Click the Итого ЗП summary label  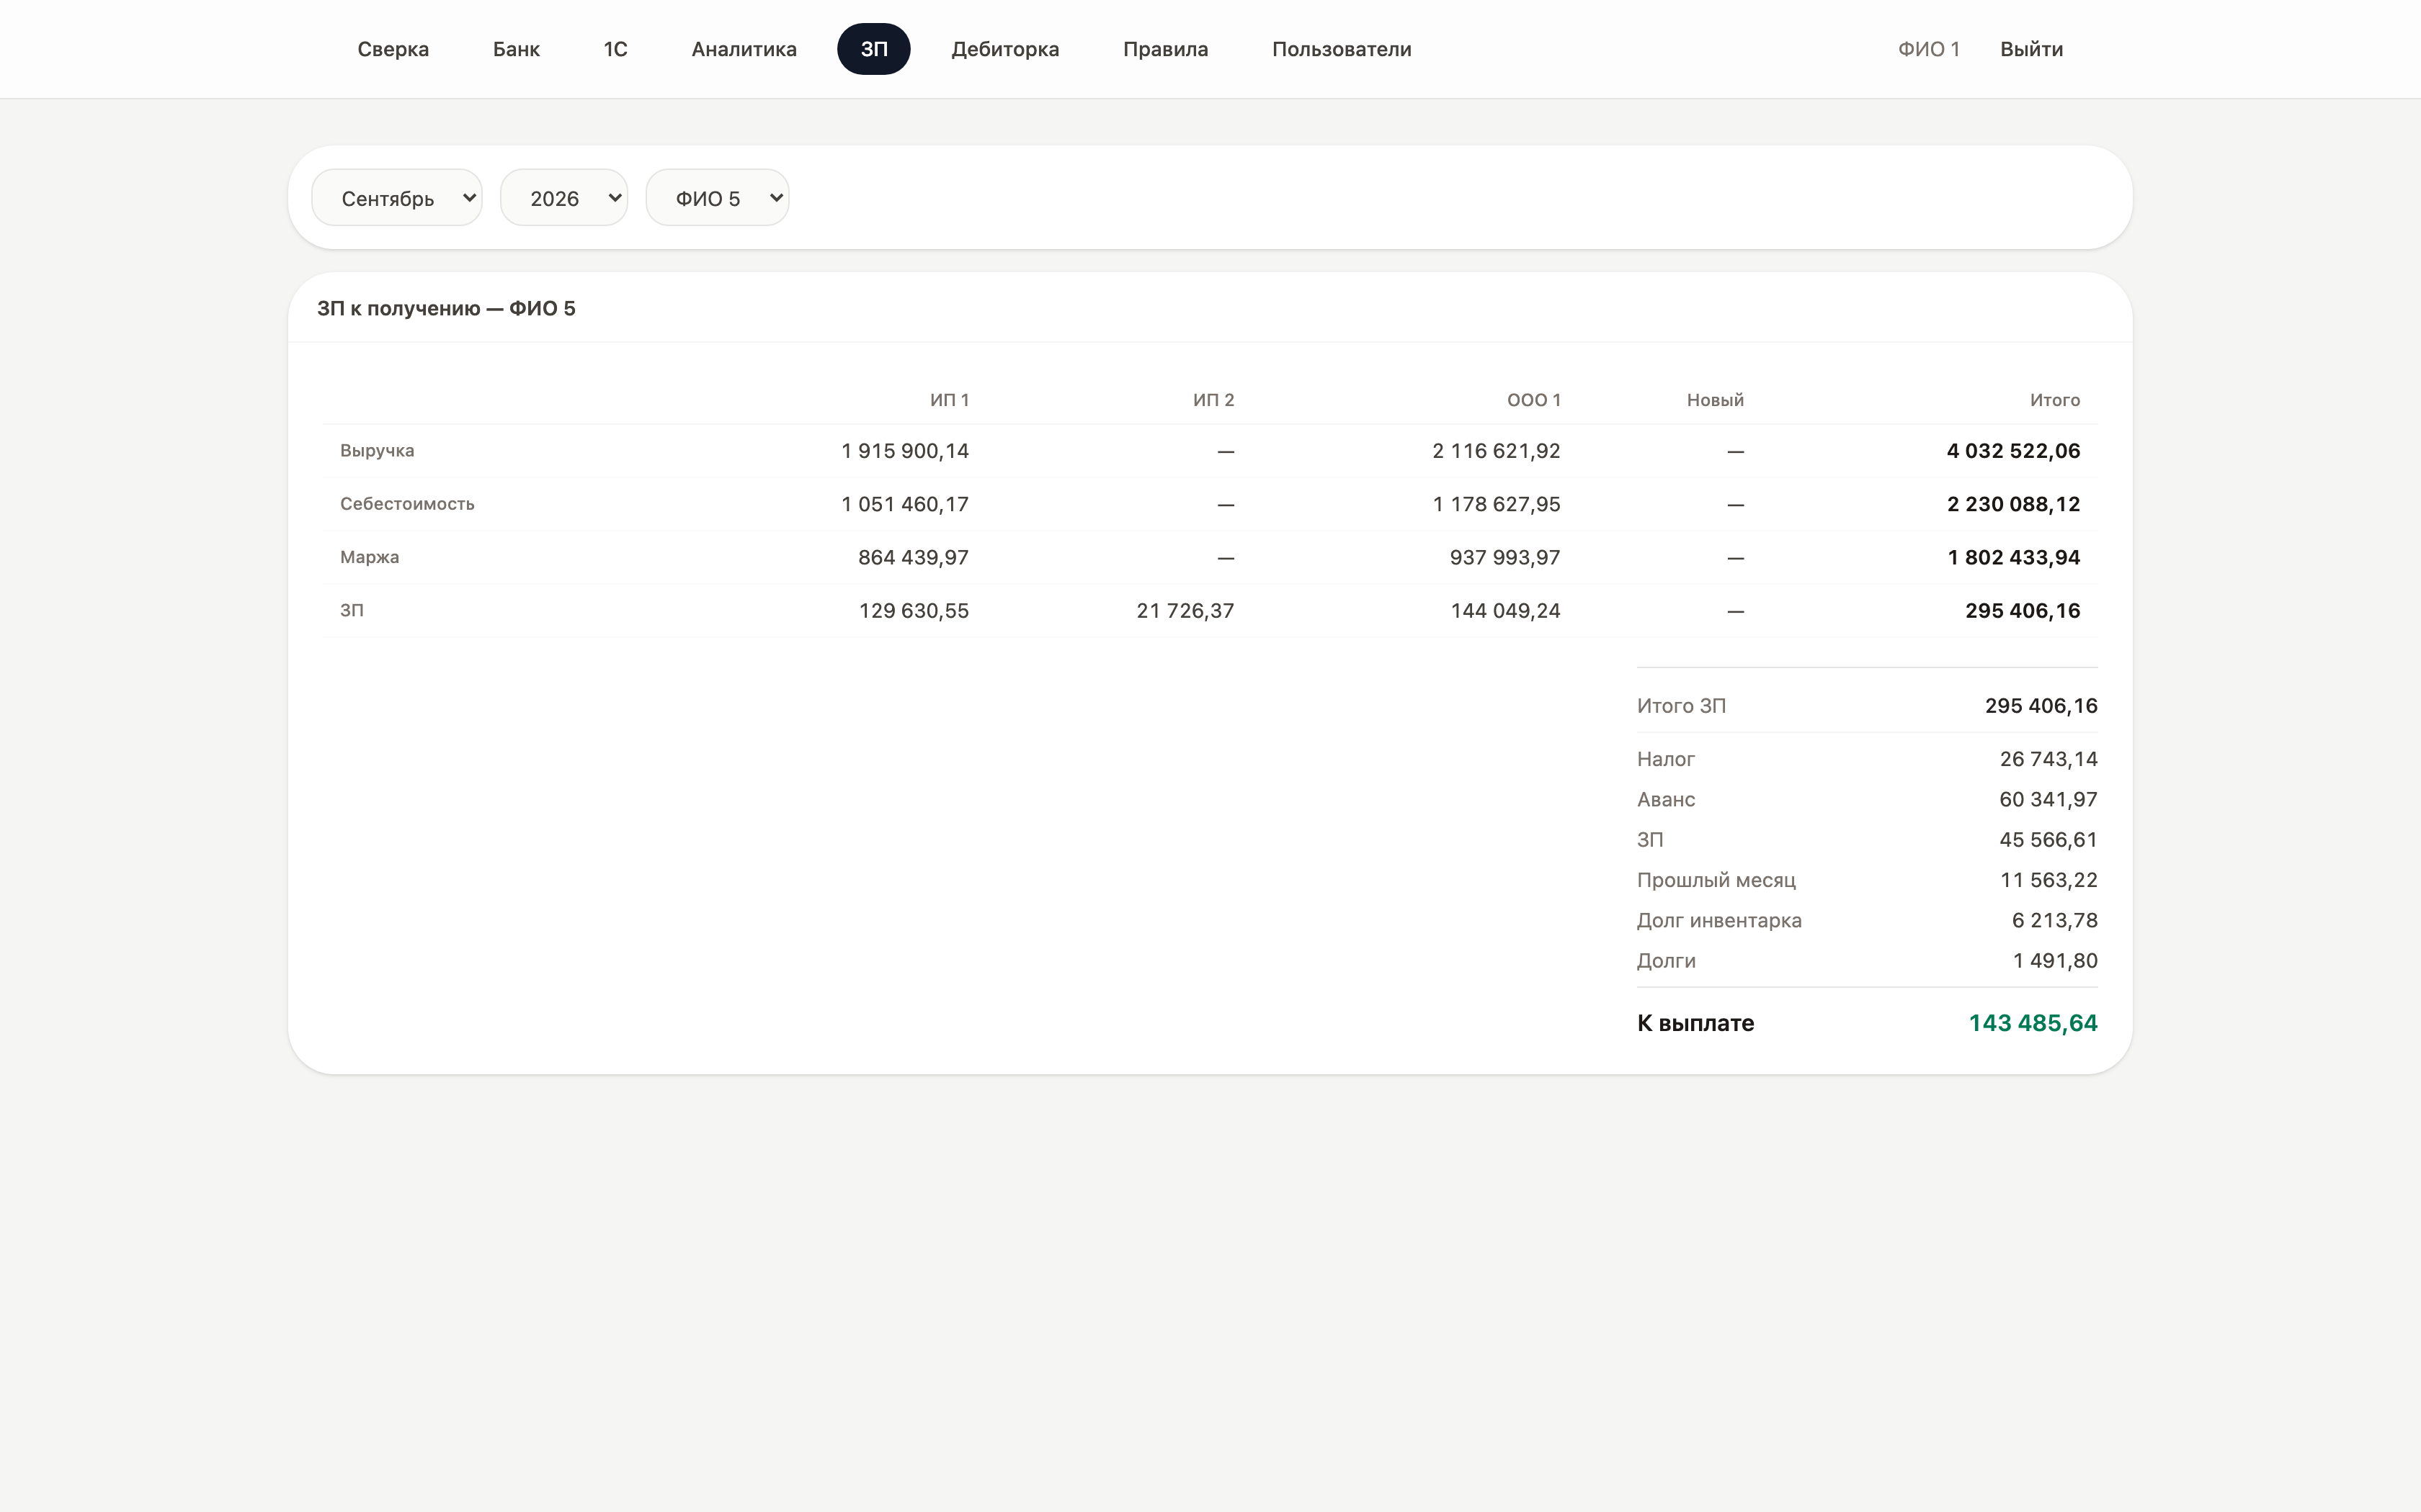(1682, 706)
